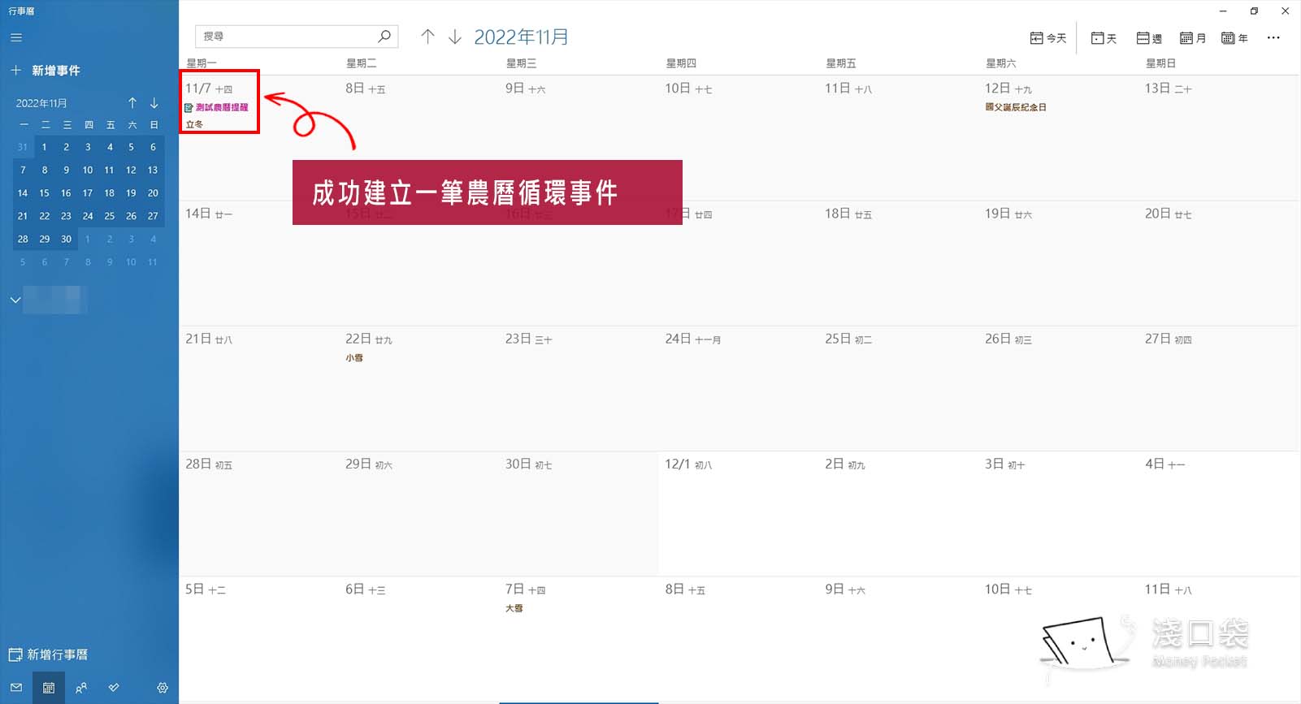The width and height of the screenshot is (1301, 704).
Task: Select the 28日 day cell
Action: click(x=258, y=514)
